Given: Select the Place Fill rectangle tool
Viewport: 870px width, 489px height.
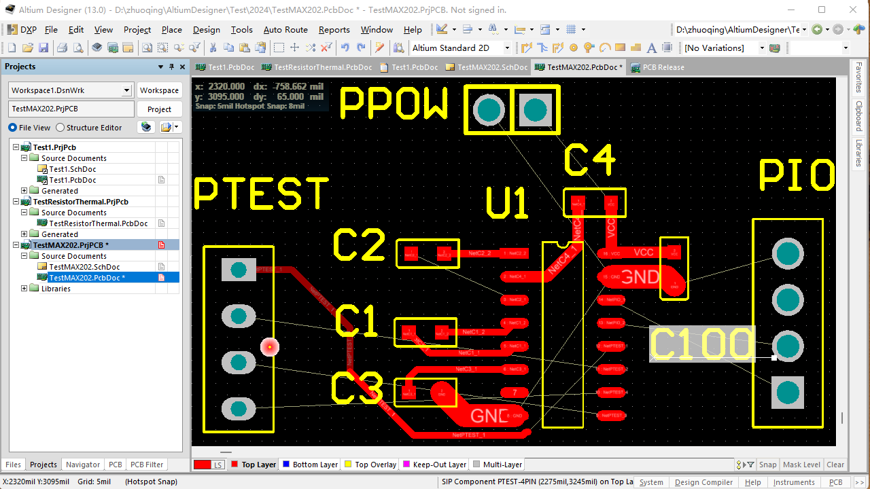Looking at the screenshot, I should (x=620, y=48).
